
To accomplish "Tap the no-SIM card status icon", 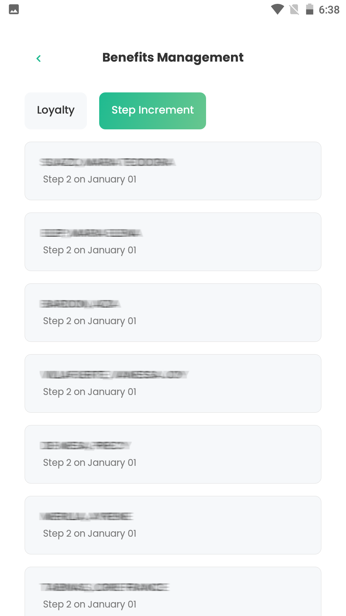I will pos(294,9).
